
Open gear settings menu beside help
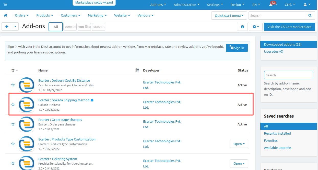click(x=256, y=27)
